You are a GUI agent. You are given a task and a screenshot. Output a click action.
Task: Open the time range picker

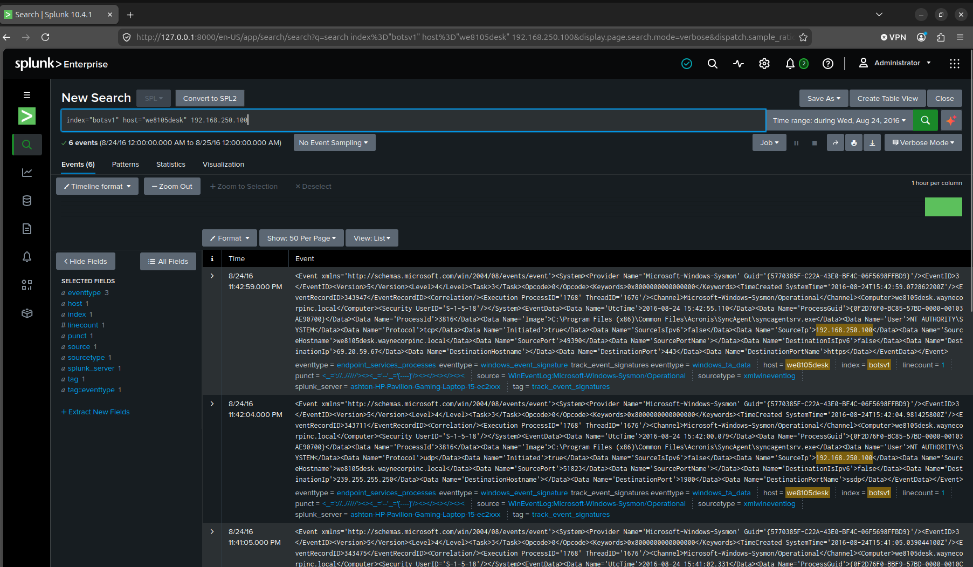(839, 120)
